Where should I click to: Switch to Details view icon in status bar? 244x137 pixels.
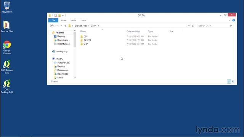[x=229, y=81]
